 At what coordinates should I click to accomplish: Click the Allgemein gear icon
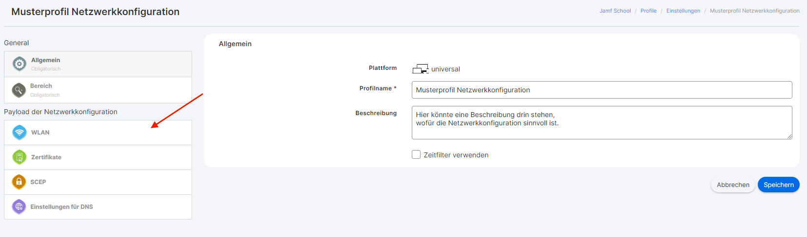pos(19,64)
